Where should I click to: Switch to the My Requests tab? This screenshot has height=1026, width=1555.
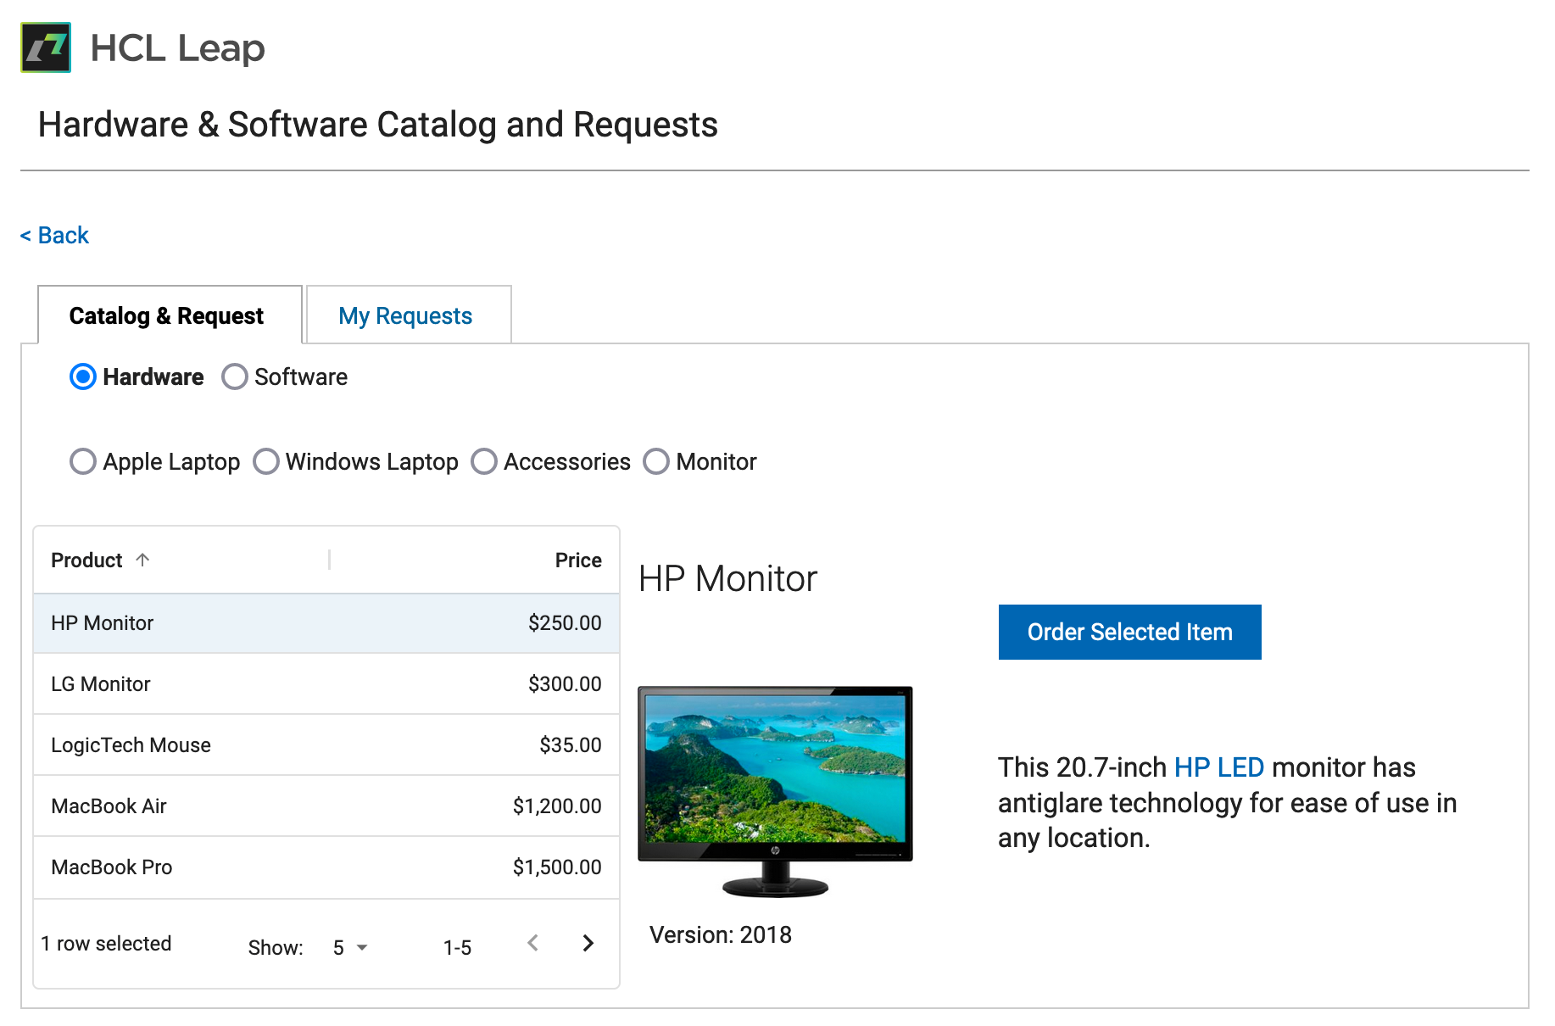[408, 315]
